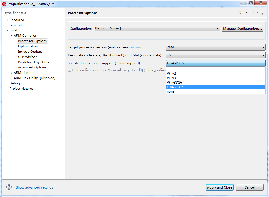The image size is (269, 197).
Task: Click the Manage Configurations button
Action: point(242,29)
